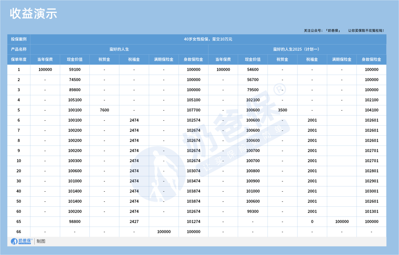
Task: Click the 收益演示 title heading
Action: click(33, 13)
